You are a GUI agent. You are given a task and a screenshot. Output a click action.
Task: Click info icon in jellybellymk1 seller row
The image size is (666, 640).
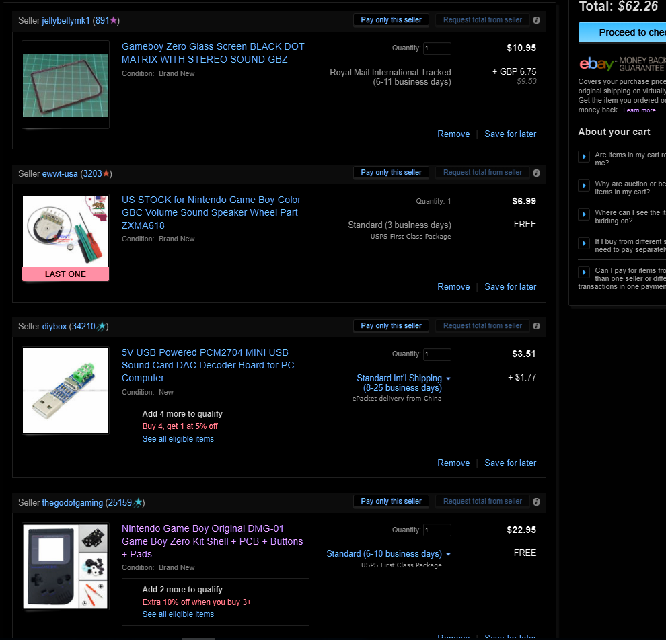(536, 20)
